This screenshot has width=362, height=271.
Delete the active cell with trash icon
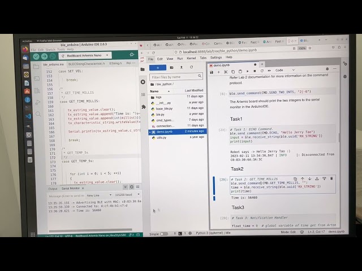(x=331, y=178)
